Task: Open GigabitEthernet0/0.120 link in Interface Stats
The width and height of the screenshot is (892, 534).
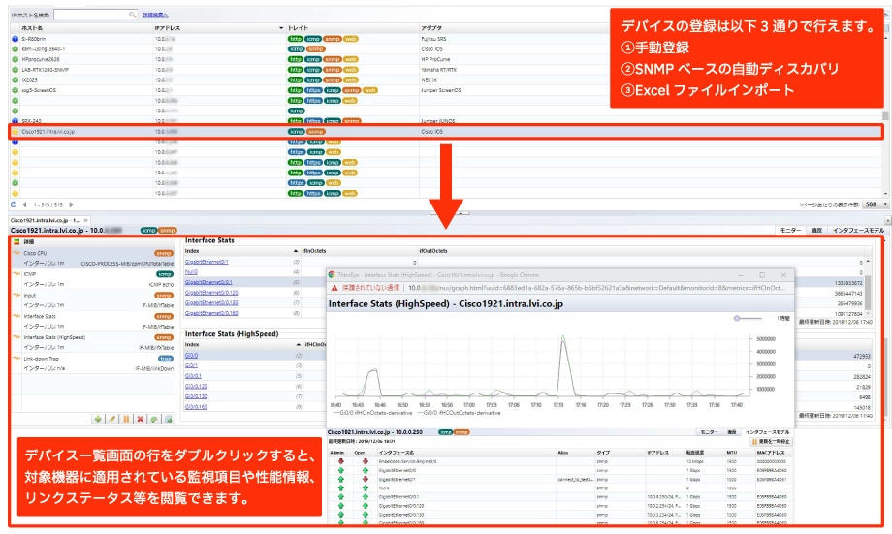Action: point(211,293)
